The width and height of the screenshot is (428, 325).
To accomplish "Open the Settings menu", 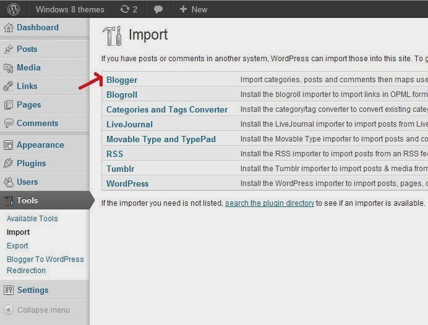I will 33,290.
